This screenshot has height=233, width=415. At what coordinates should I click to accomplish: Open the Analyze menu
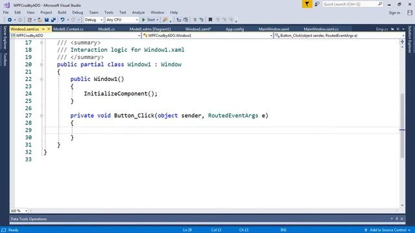click(x=138, y=12)
